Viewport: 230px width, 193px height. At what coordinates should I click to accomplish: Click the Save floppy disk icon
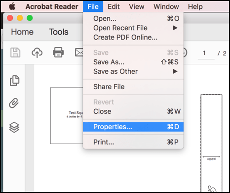(x=15, y=52)
